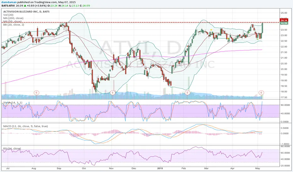Viewport: 293px width, 172px height.
Task: Click the 'Vol (20)' indicator label
Action: click(8, 15)
